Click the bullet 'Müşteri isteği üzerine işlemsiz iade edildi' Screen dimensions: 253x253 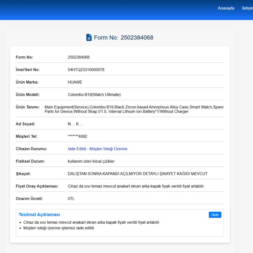pos(59,228)
